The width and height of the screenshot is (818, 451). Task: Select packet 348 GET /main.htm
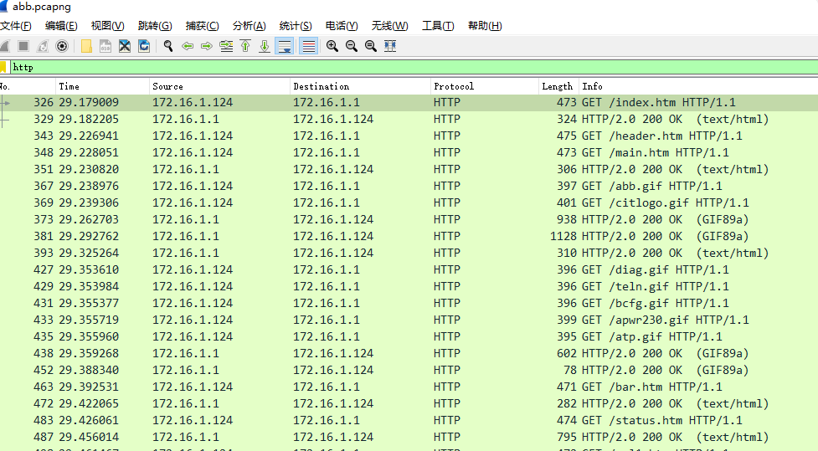[409, 153]
